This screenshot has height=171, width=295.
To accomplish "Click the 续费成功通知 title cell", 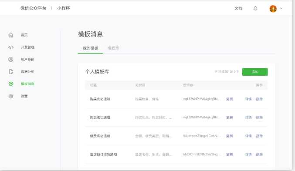I will (100, 136).
